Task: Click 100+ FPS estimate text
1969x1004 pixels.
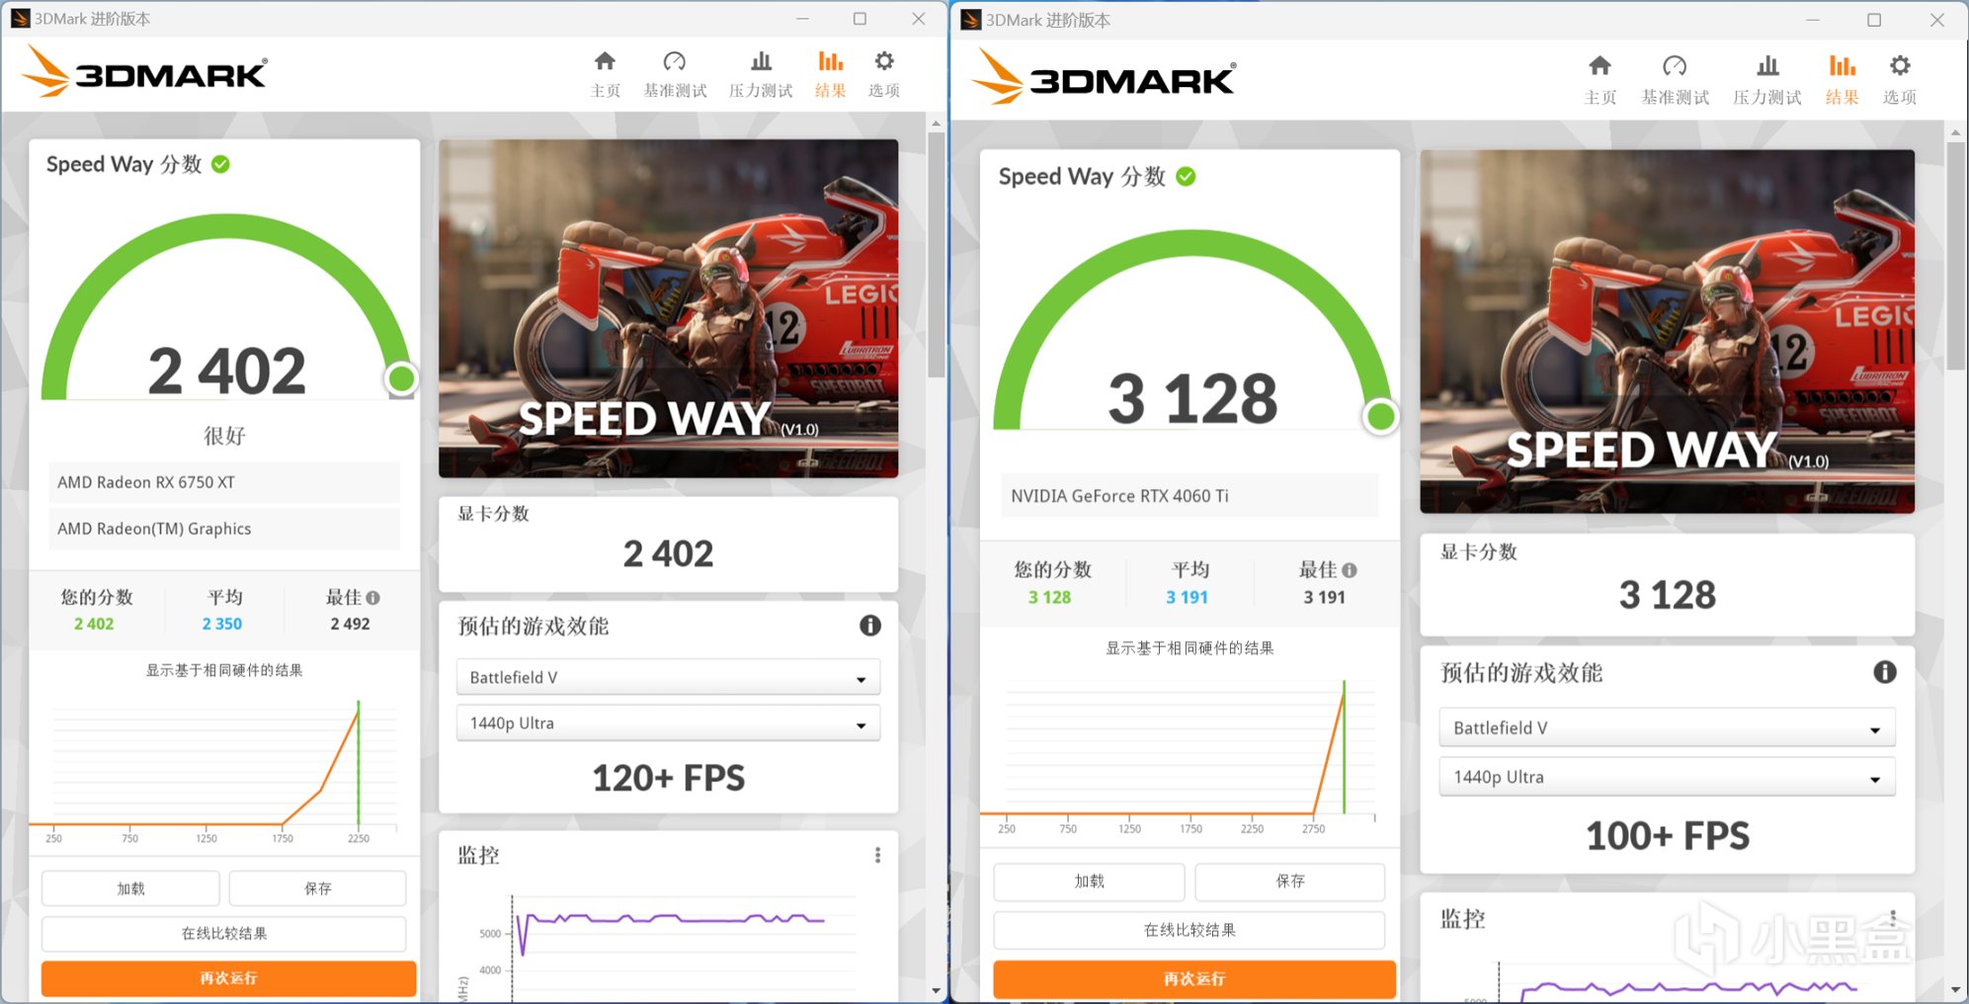Action: tap(1667, 836)
